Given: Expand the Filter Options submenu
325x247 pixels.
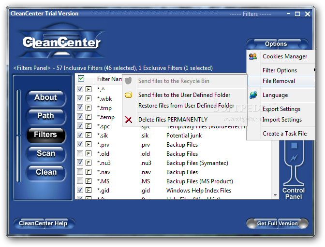Looking at the screenshot, I should (x=281, y=70).
